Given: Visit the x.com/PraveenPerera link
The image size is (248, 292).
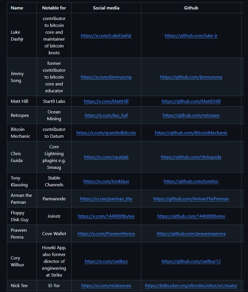Looking at the screenshot, I should (106, 234).
